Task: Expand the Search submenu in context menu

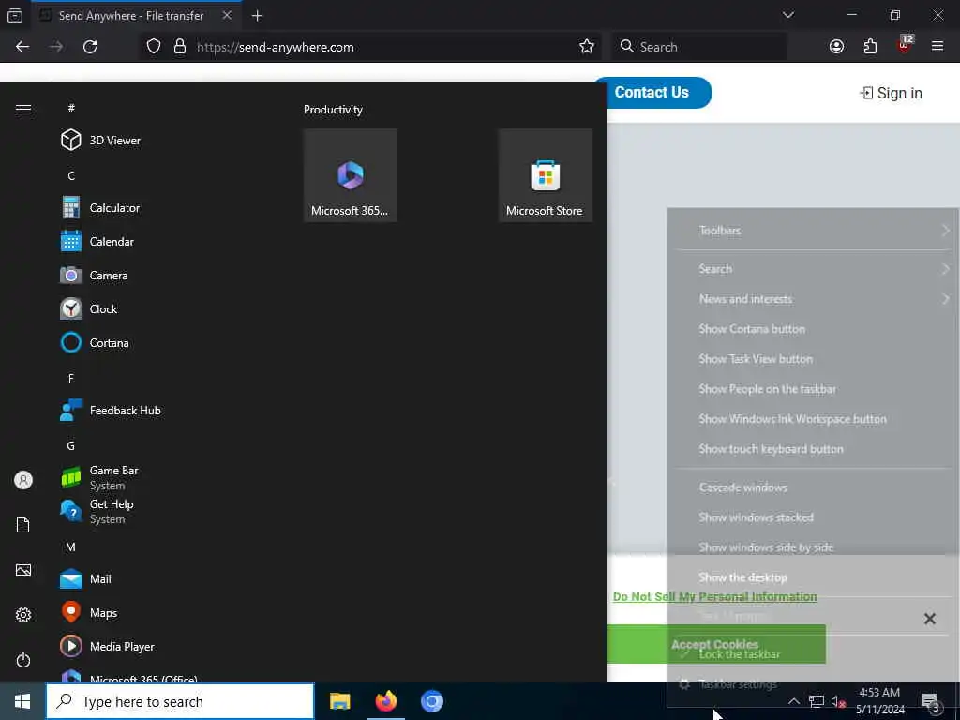Action: 813,269
